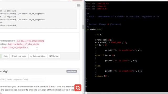Click the Help button
This screenshot has height=94, width=168.
point(6,56)
